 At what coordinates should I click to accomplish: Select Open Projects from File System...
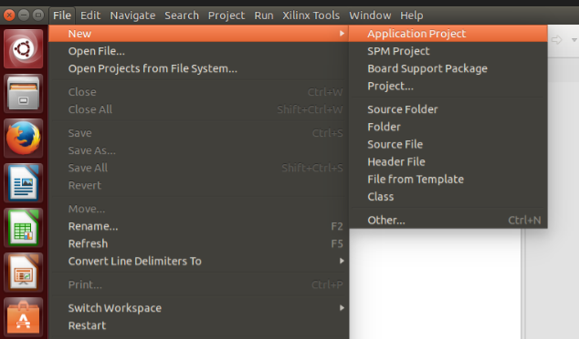coord(199,68)
